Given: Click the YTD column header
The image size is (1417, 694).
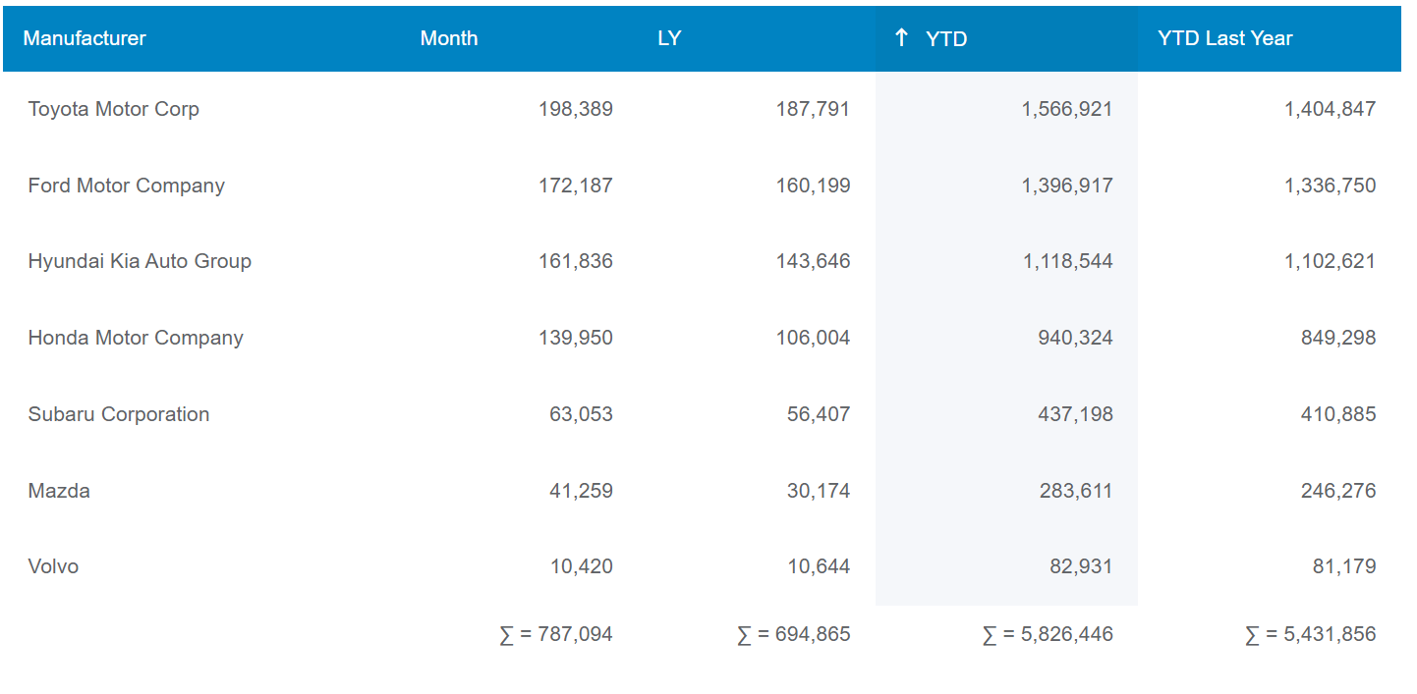Looking at the screenshot, I should 946,39.
